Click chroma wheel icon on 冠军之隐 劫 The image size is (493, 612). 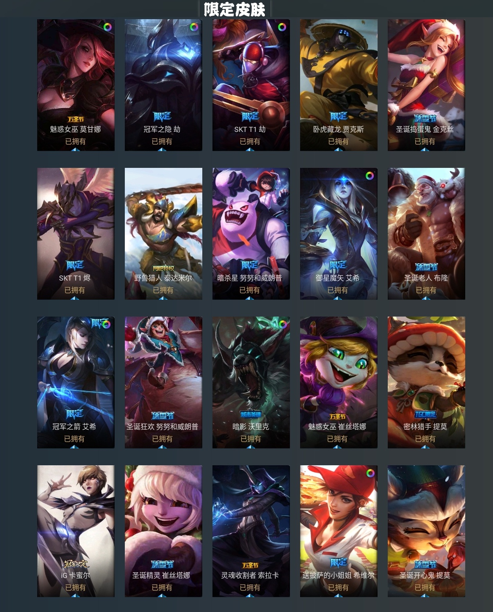194,27
